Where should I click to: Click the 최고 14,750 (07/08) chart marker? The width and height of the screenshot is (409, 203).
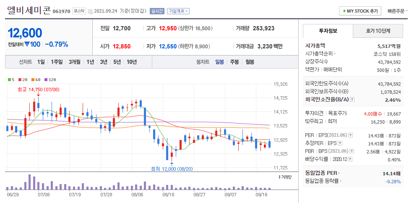[x=38, y=90]
